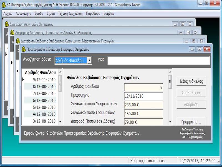The height and width of the screenshot is (167, 222).
Task: Click the record pointer arrow beside 9/12-11-2010
Action: (x=23, y=80)
